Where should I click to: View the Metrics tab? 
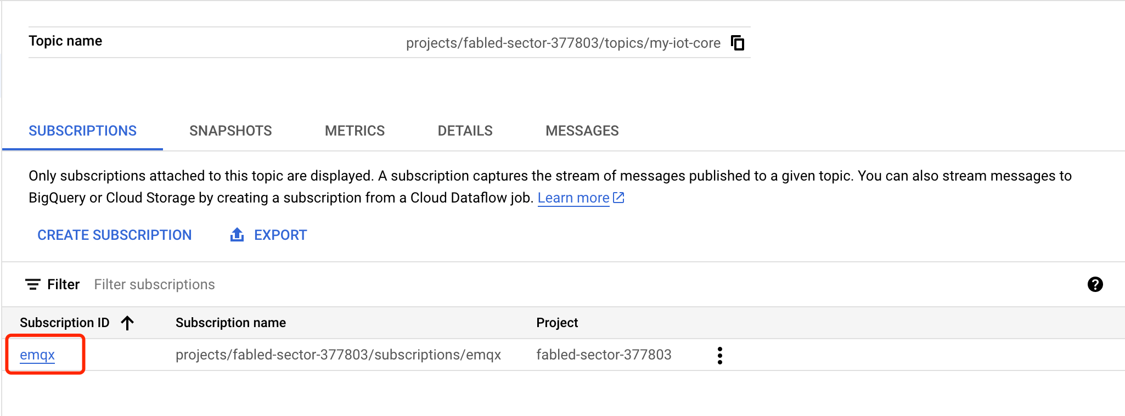[x=355, y=131]
